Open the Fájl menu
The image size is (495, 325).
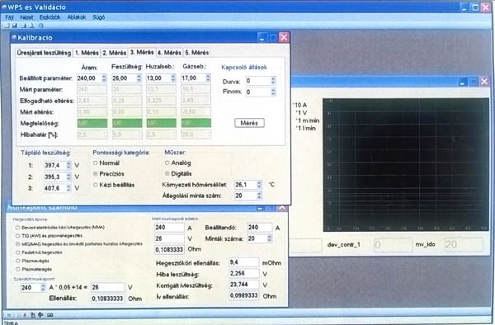[9, 17]
